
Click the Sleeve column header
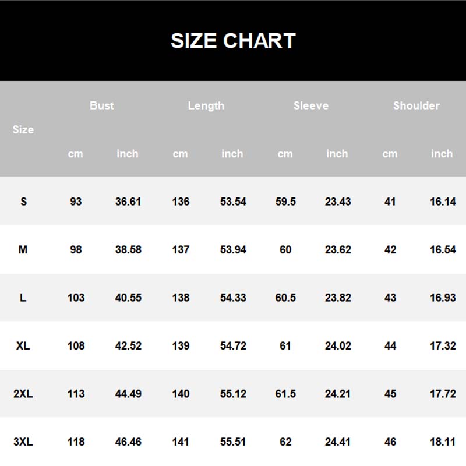click(311, 105)
